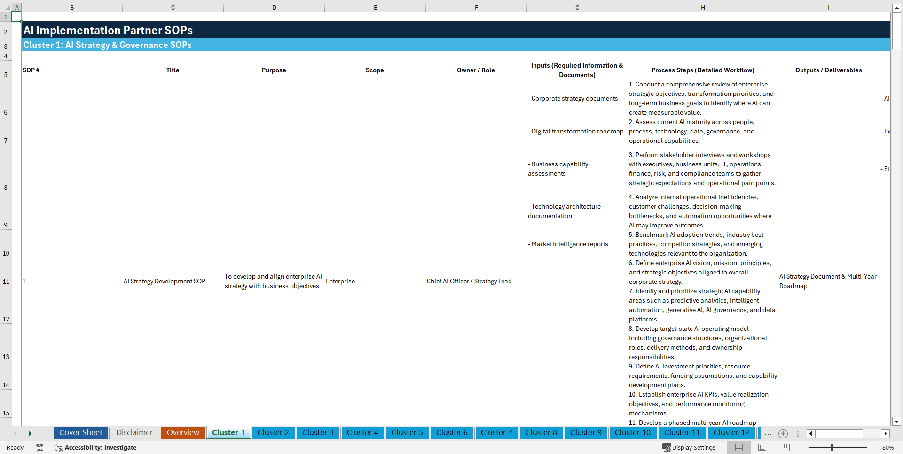This screenshot has height=454, width=903.
Task: Switch to Cluster 5 sheet
Action: pyautogui.click(x=407, y=433)
